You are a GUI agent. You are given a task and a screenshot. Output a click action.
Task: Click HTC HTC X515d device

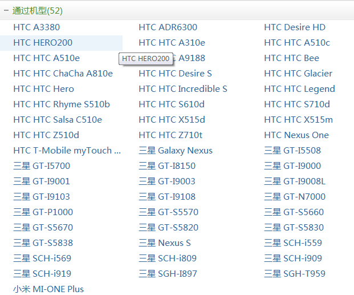pos(172,120)
